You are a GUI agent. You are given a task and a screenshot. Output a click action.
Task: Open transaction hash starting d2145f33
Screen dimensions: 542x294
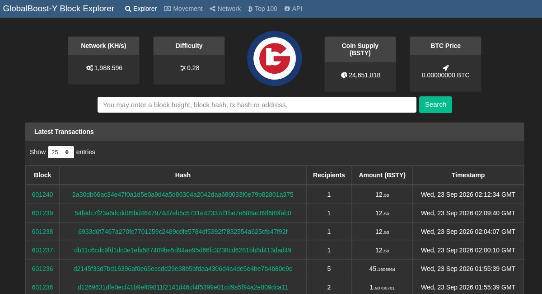click(x=183, y=269)
